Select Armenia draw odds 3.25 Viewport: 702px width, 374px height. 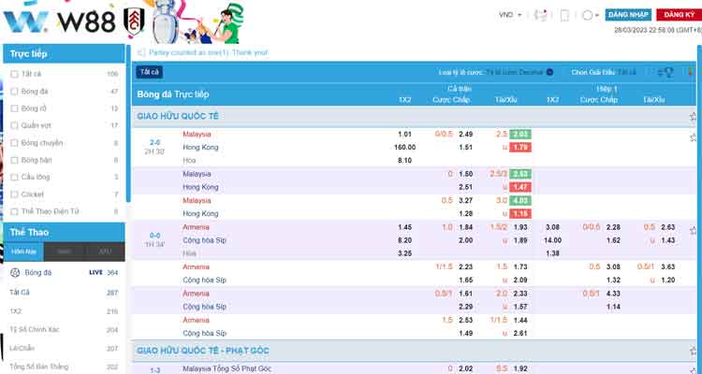tap(404, 253)
